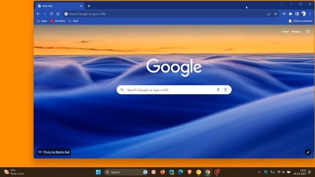The image size is (315, 177).
Task: Open the Bard bookmark
Action: [73, 21]
